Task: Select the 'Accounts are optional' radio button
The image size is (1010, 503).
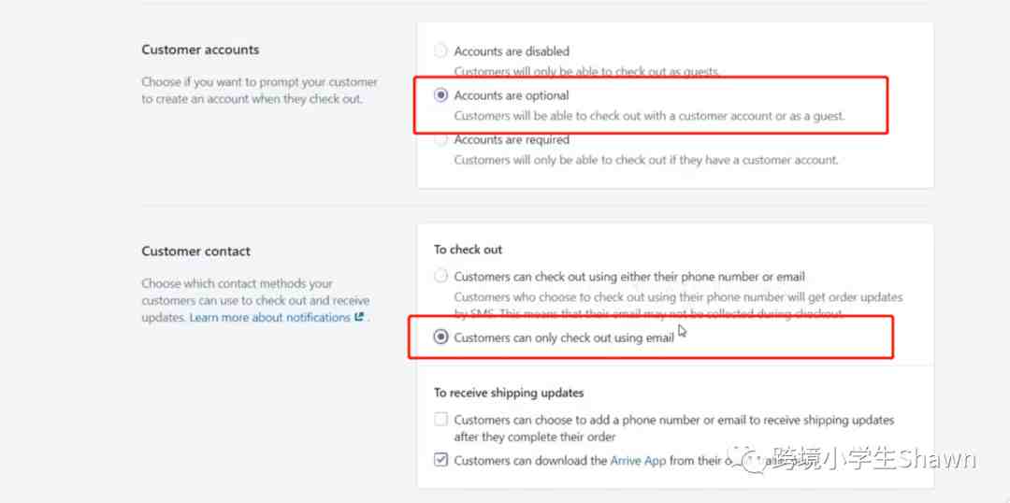Action: pos(440,95)
